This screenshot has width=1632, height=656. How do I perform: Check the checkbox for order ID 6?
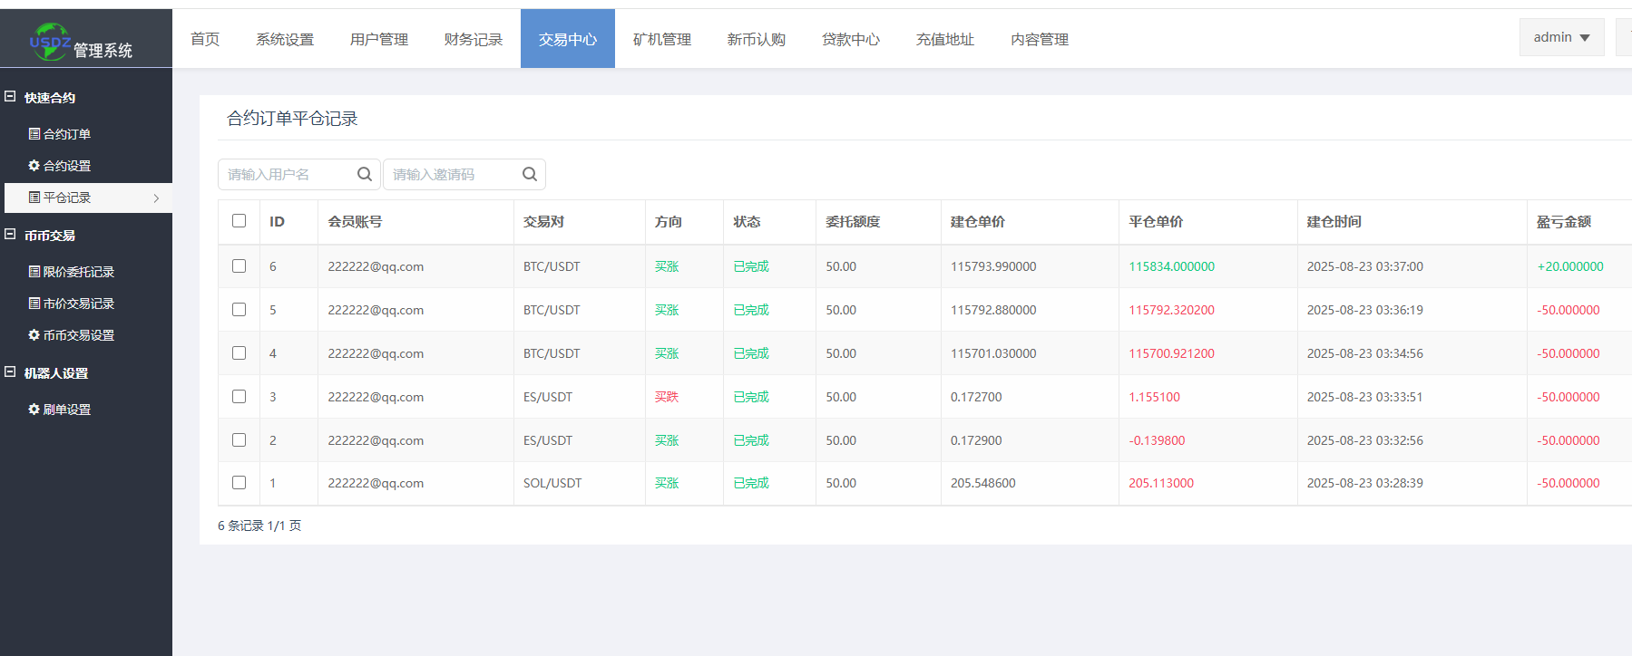(x=239, y=266)
